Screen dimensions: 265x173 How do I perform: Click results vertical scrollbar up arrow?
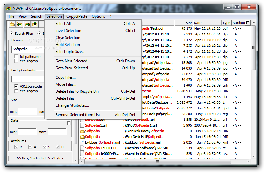pos(254,22)
